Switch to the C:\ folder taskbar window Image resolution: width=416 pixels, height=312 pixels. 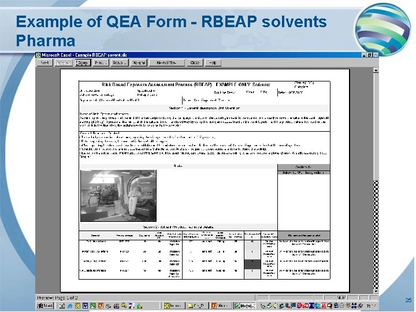click(196, 306)
